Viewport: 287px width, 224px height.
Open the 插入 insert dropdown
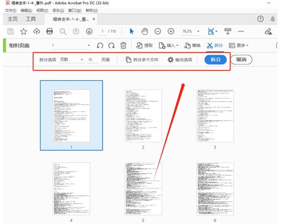click(x=169, y=45)
